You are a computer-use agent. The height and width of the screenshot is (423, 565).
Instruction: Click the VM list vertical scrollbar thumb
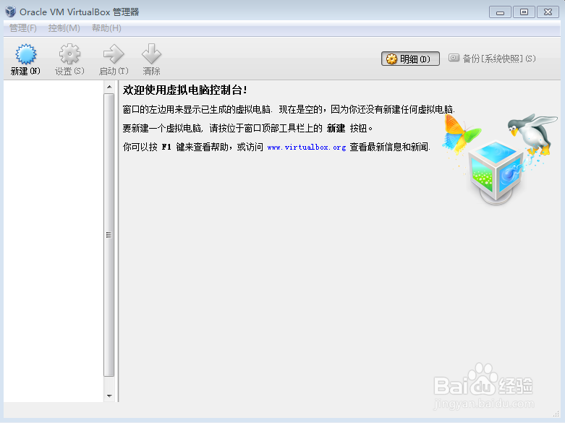(109, 235)
